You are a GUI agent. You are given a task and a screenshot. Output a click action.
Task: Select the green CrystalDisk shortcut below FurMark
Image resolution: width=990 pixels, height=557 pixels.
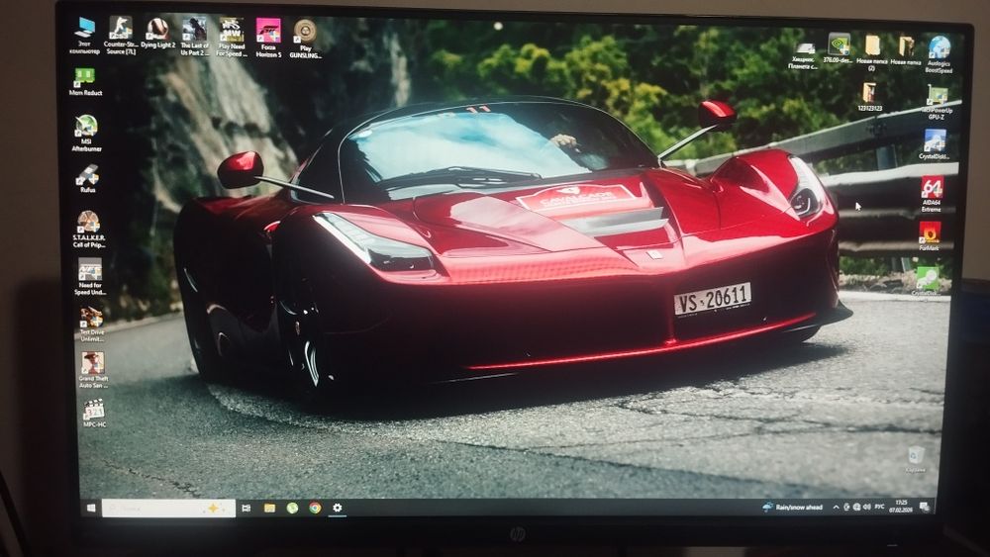pos(927,281)
